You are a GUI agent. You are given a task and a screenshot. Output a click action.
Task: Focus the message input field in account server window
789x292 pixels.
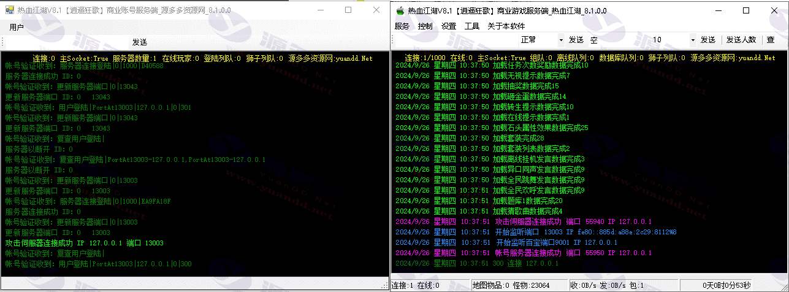point(66,42)
